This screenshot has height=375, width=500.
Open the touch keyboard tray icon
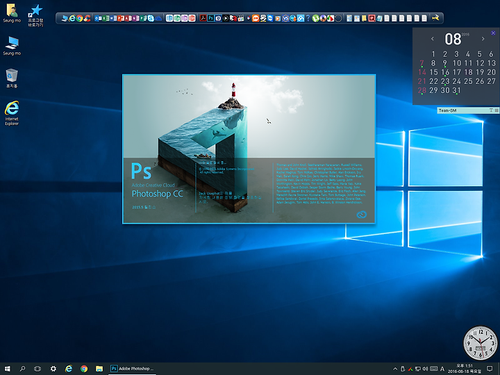[433, 369]
